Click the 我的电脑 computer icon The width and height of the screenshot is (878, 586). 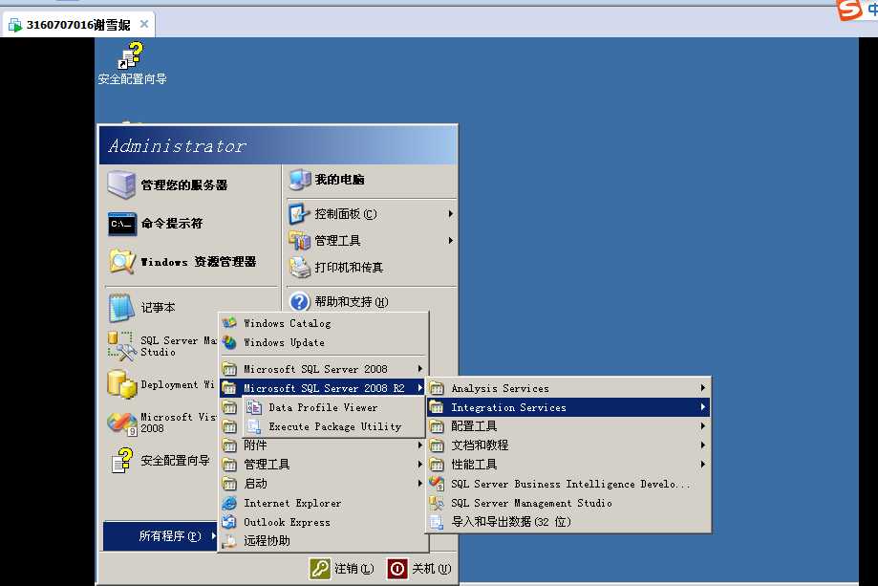pyautogui.click(x=300, y=180)
